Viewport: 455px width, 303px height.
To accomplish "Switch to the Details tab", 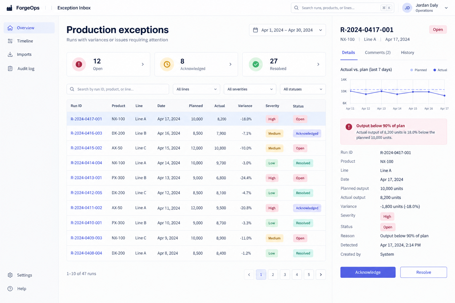I will pyautogui.click(x=348, y=52).
